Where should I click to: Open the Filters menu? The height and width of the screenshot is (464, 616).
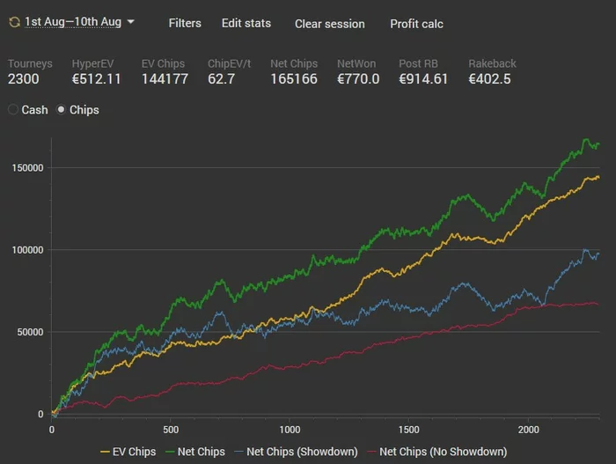[x=185, y=23]
